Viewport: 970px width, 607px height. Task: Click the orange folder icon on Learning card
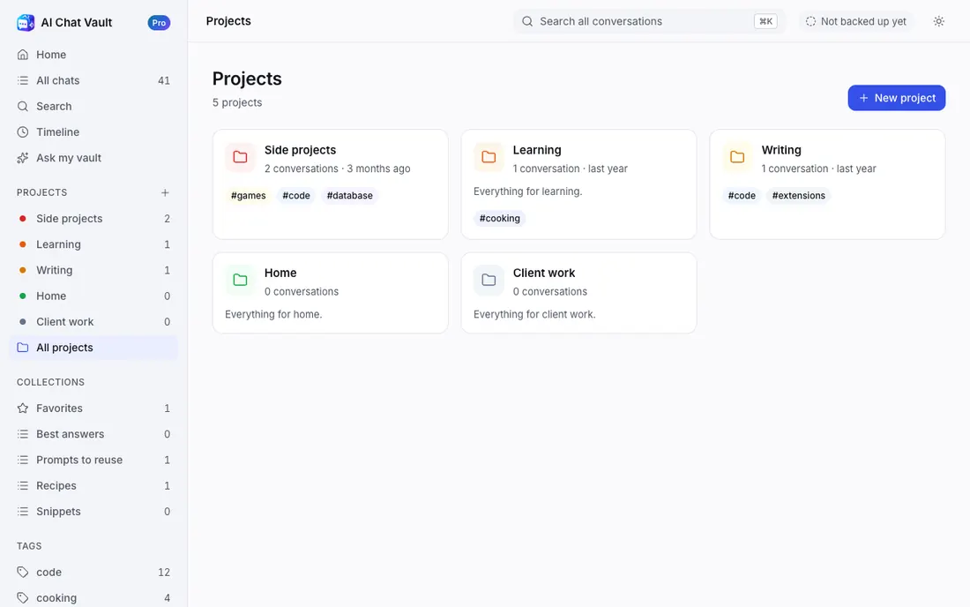(x=489, y=157)
